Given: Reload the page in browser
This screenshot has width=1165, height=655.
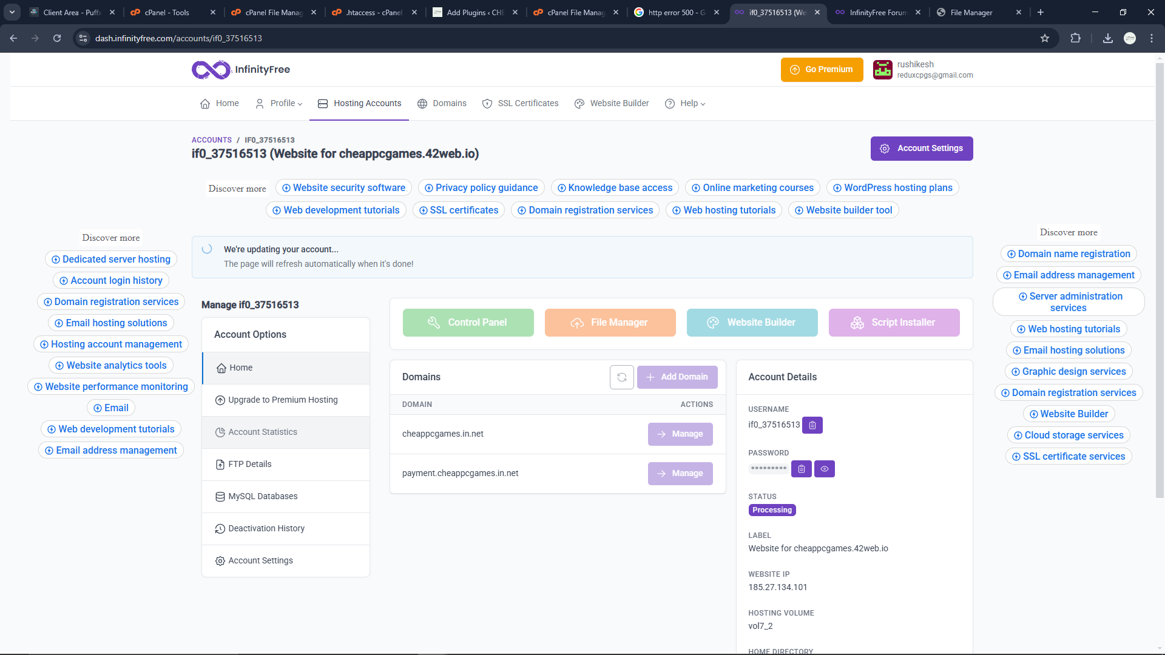Looking at the screenshot, I should click(x=57, y=38).
